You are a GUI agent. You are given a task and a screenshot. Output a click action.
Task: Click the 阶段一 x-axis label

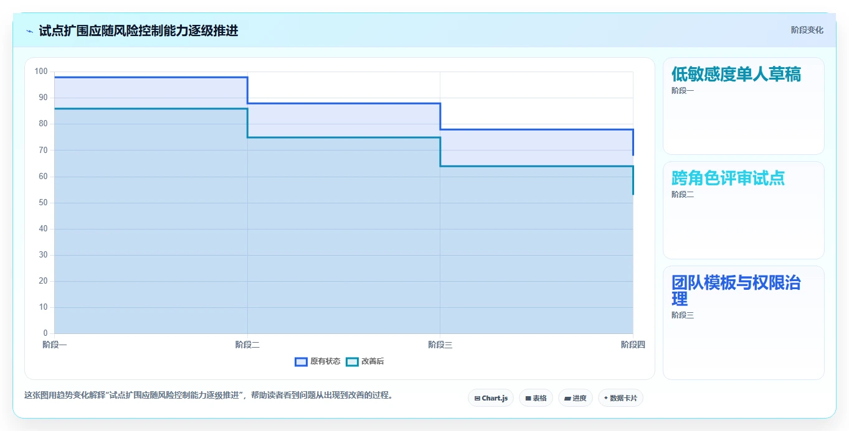pyautogui.click(x=55, y=345)
